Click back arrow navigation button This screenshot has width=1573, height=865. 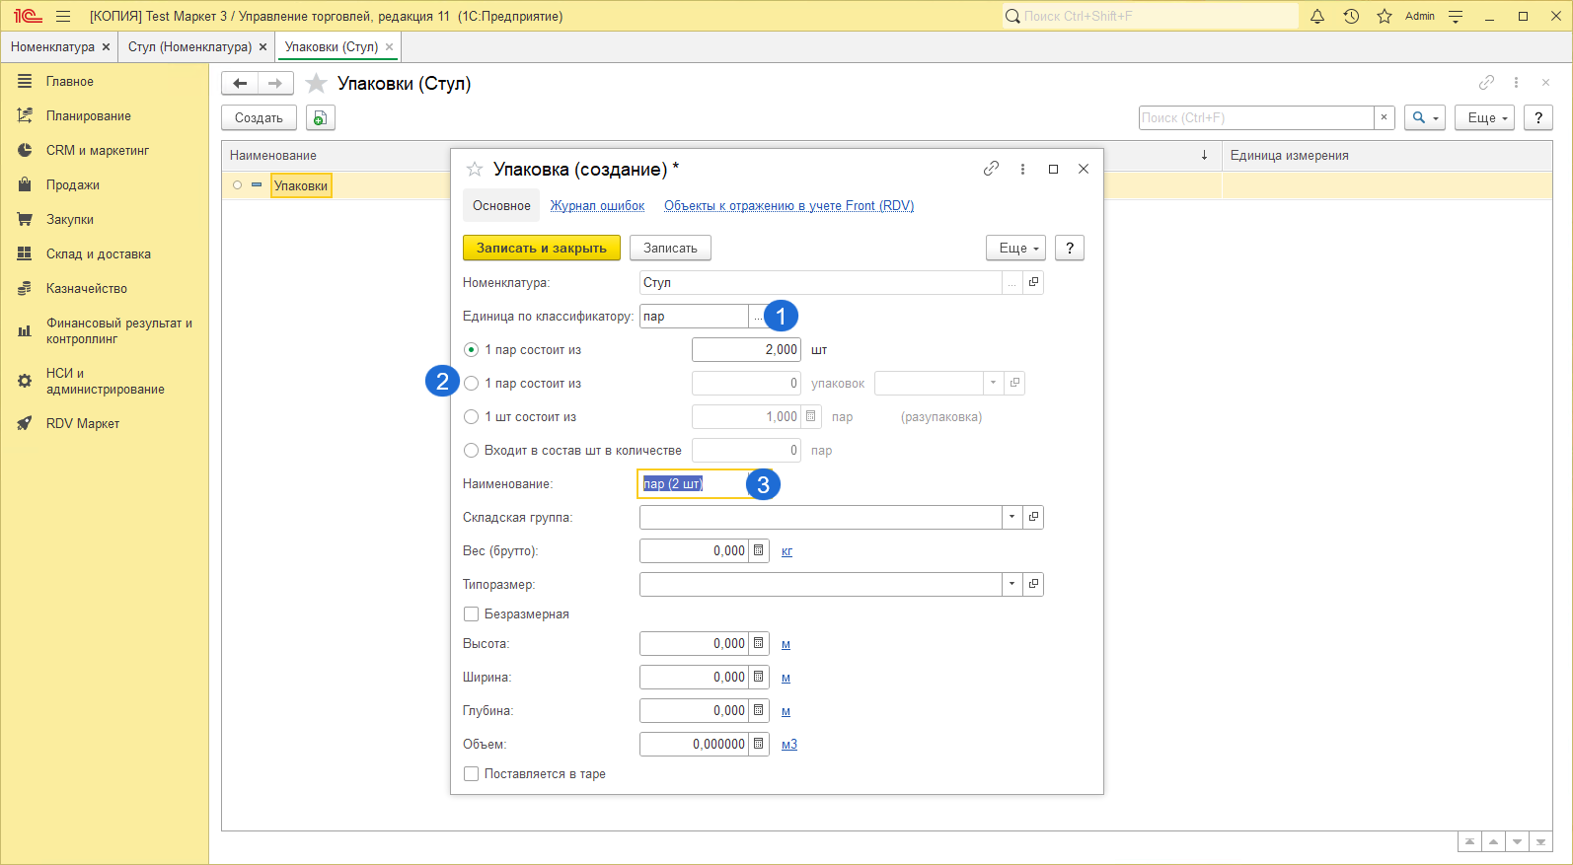pos(240,84)
